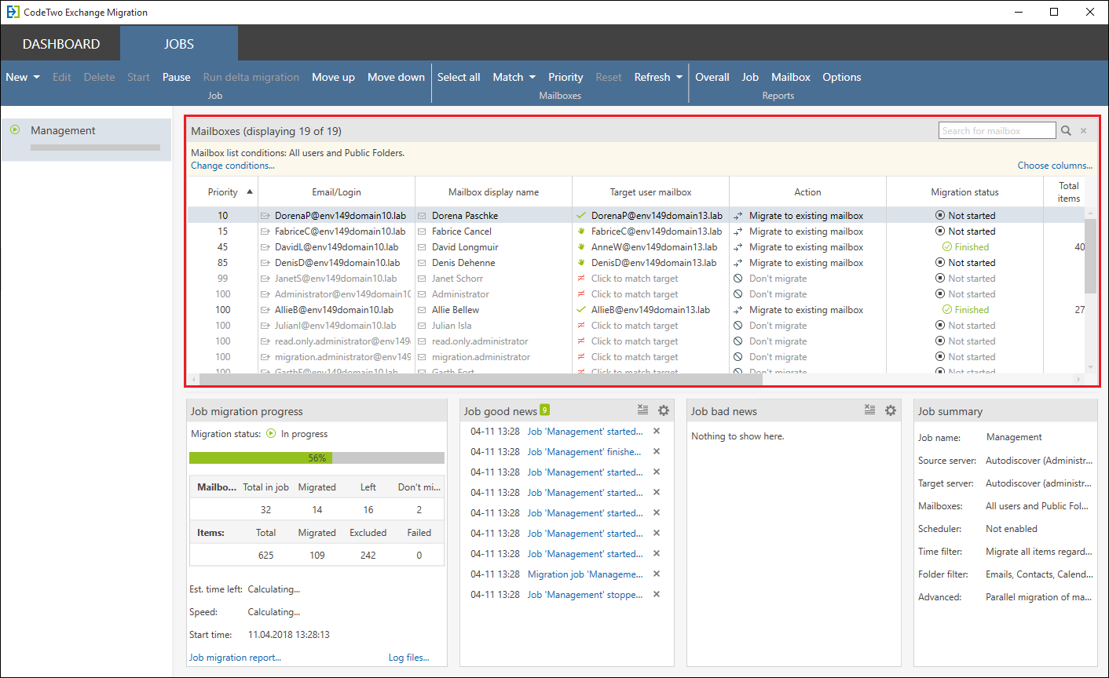Image resolution: width=1109 pixels, height=678 pixels.
Task: Focus the Search for mailbox field
Action: tap(997, 131)
